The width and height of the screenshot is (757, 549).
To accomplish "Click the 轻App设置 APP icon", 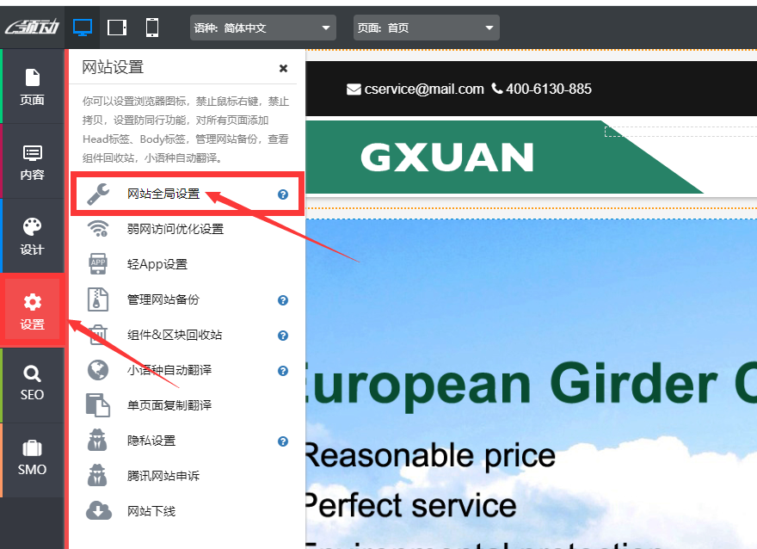I will [99, 264].
